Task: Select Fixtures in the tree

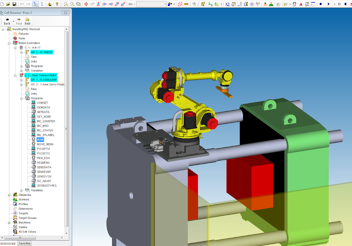Action: (24, 34)
